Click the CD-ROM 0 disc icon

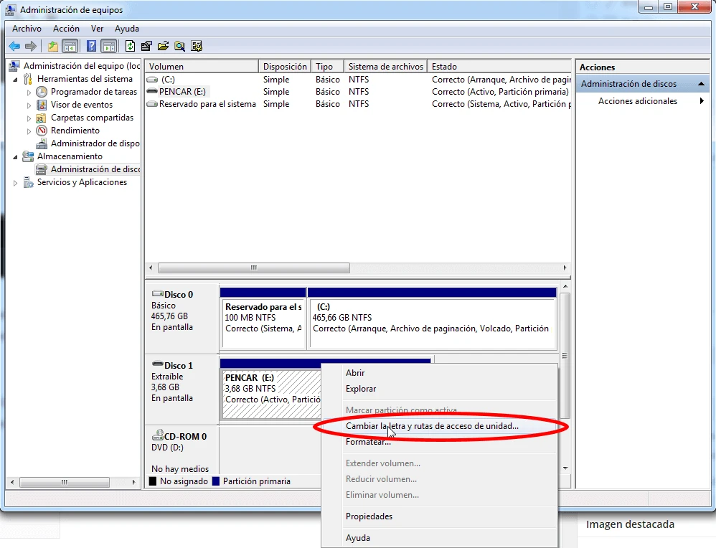tap(158, 435)
